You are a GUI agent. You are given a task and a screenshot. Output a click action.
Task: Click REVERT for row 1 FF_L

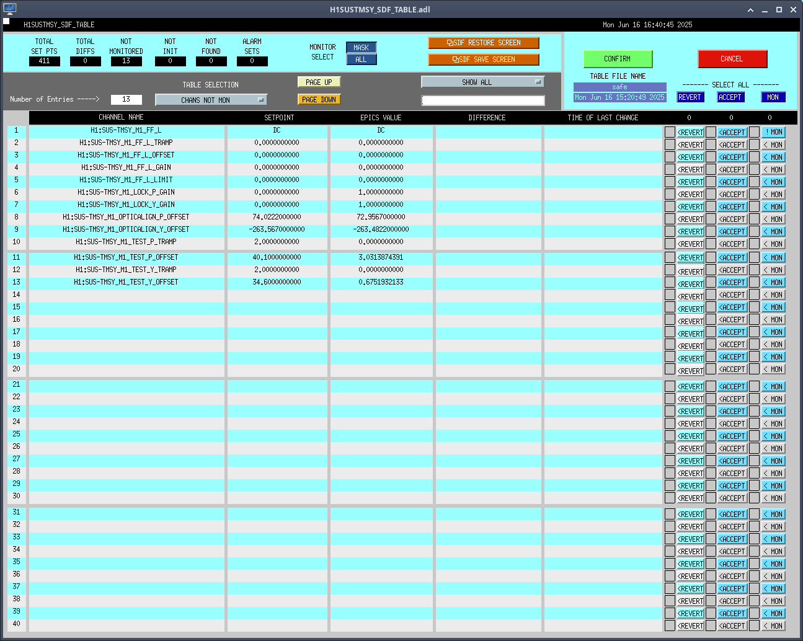coord(690,133)
